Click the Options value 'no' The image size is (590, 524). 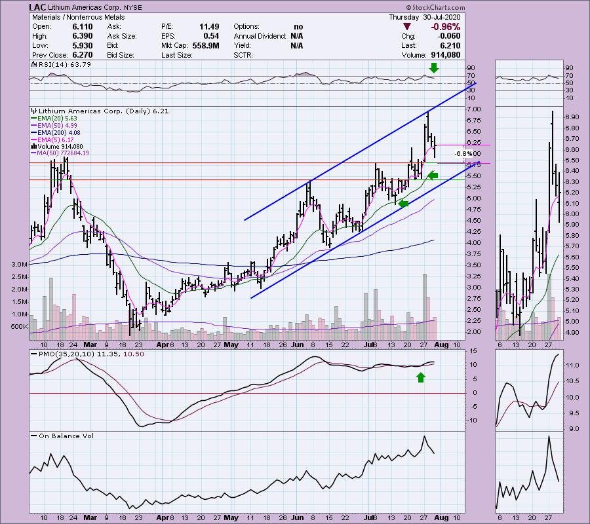click(x=298, y=27)
